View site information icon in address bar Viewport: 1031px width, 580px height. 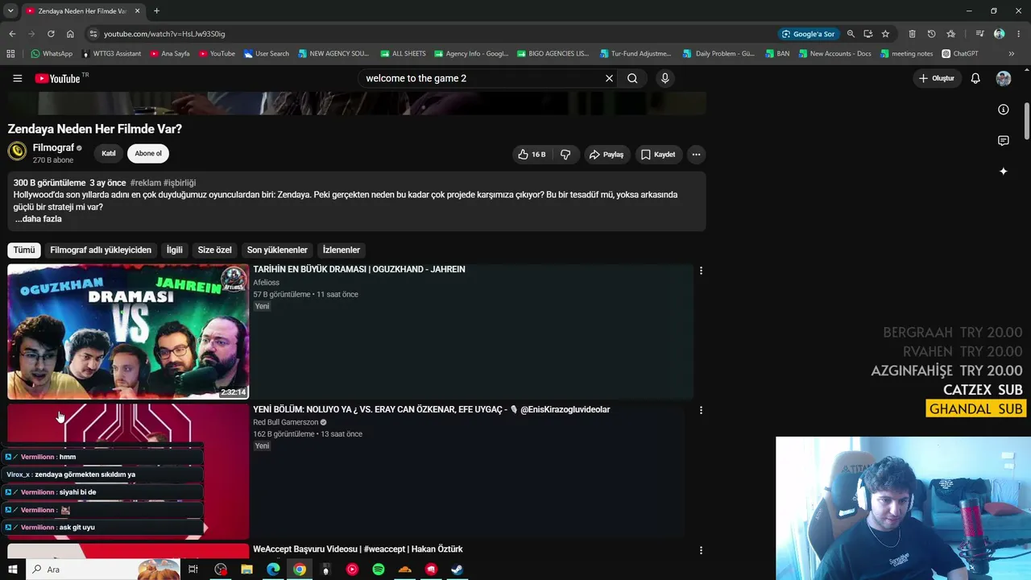tap(93, 34)
